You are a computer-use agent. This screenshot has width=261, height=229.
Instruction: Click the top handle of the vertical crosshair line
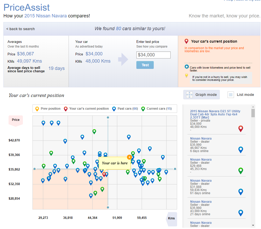coord(108,117)
